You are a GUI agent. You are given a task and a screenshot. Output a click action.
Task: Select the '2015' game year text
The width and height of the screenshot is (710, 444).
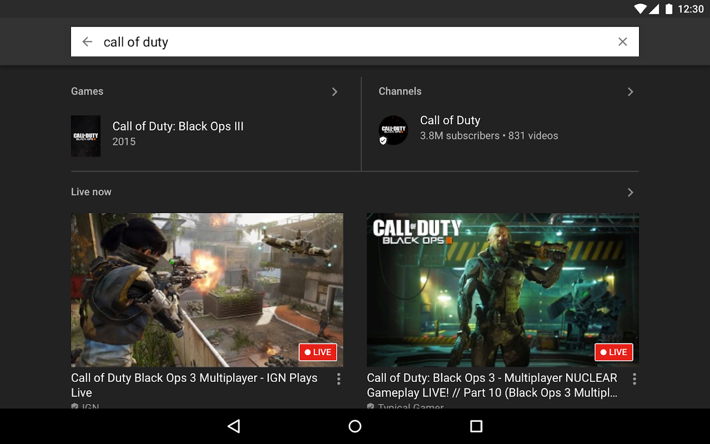point(124,142)
